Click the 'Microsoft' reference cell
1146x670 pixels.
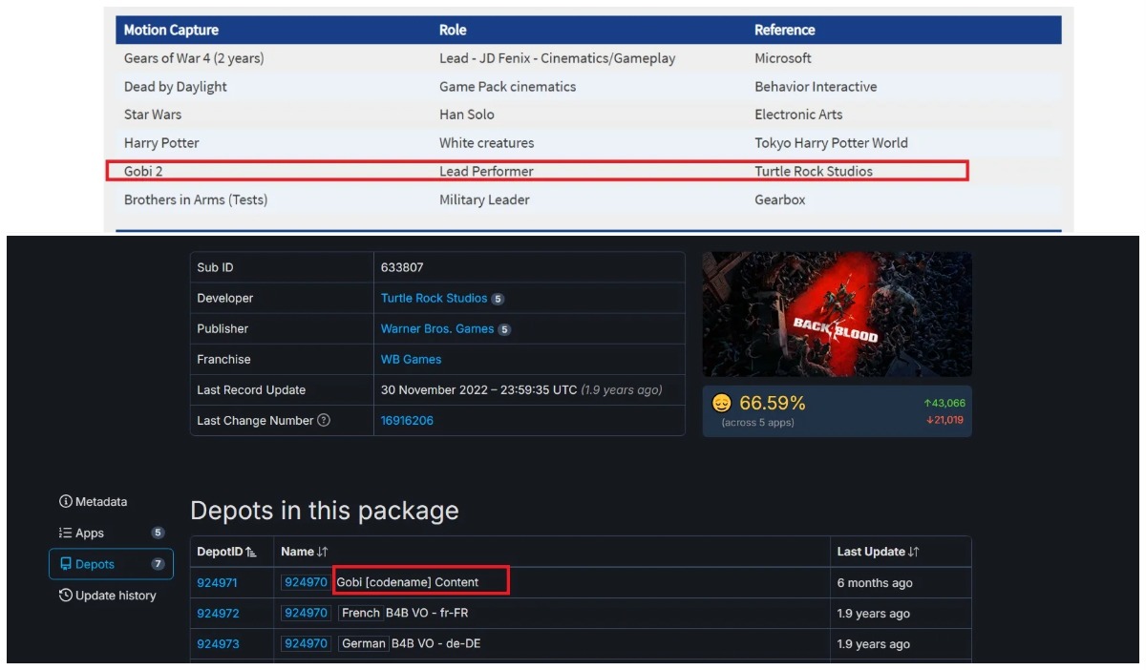click(x=783, y=58)
